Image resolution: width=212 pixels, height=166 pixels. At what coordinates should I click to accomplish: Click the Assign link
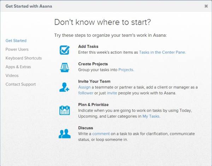[x=84, y=87]
